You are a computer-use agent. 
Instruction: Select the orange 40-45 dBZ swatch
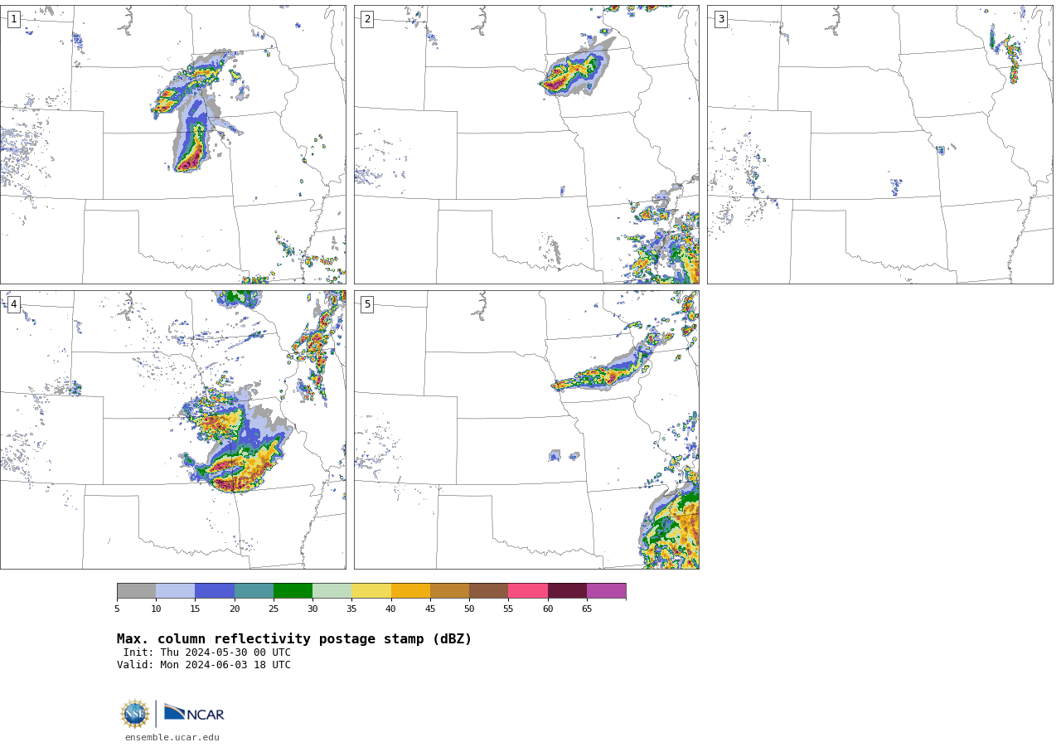[410, 591]
